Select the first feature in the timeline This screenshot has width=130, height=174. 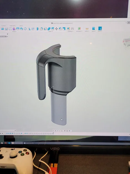point(5,134)
